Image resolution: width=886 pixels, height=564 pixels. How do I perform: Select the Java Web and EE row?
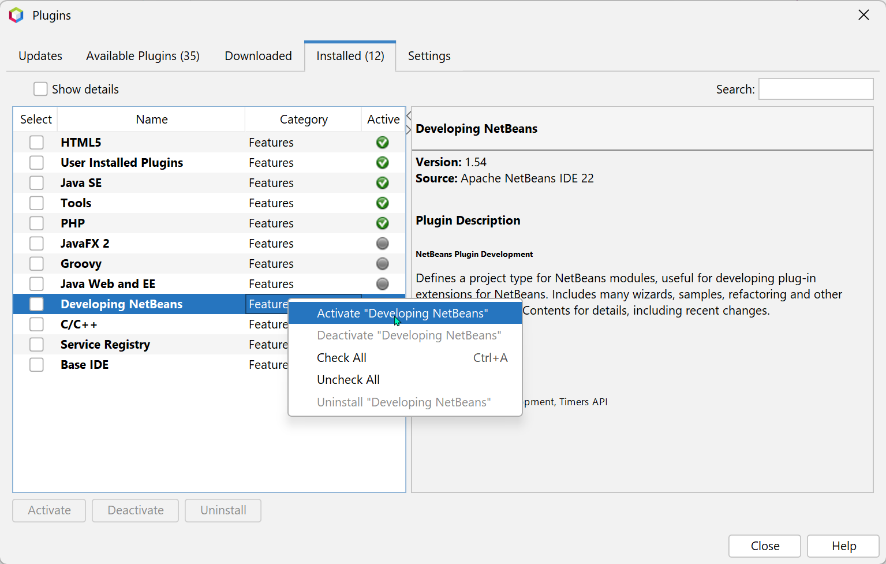(x=209, y=284)
